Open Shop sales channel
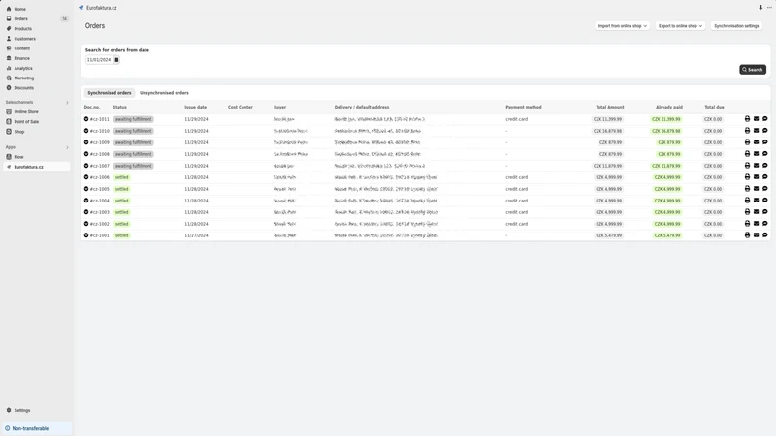 pos(18,132)
